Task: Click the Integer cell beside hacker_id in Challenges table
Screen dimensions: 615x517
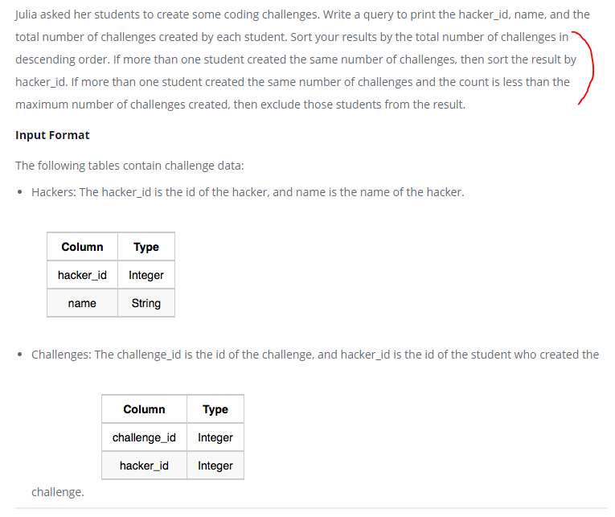Action: (215, 466)
